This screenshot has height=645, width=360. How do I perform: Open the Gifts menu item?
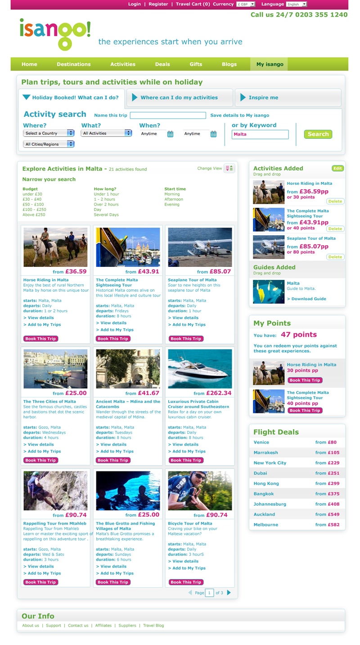(196, 64)
